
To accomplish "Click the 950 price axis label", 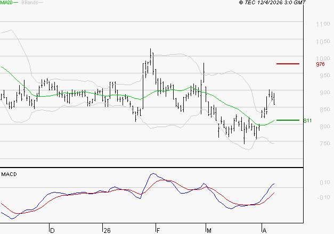I will tap(324, 76).
